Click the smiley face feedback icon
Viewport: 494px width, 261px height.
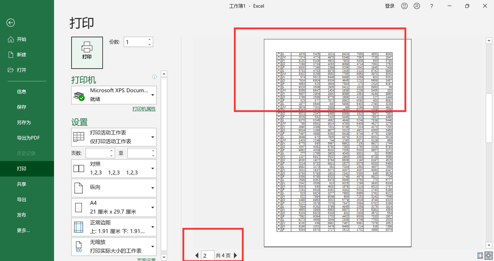(x=404, y=6)
